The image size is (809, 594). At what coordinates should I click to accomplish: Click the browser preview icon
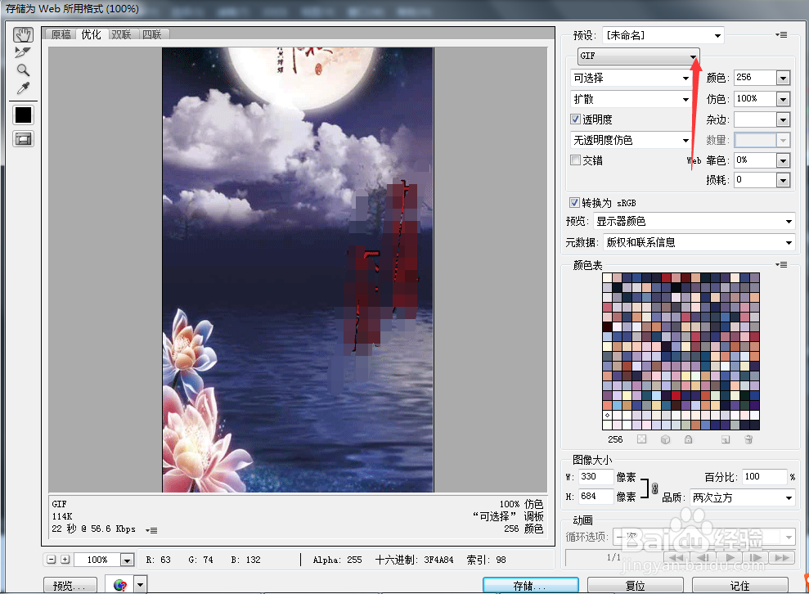[x=119, y=585]
